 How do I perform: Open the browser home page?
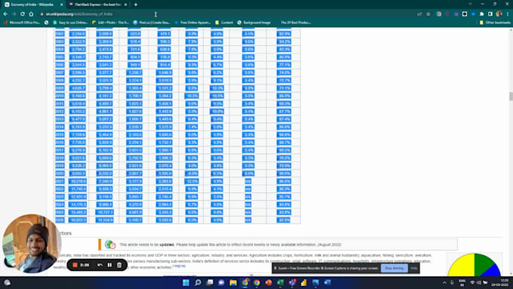coord(31,14)
